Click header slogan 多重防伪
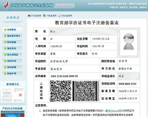 coord(143,7)
